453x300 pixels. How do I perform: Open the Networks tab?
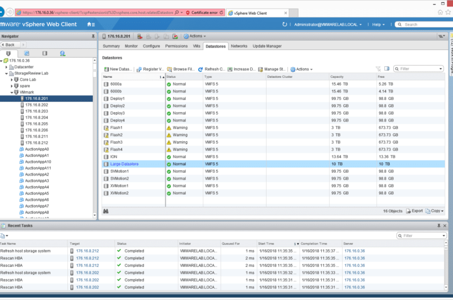click(x=239, y=46)
